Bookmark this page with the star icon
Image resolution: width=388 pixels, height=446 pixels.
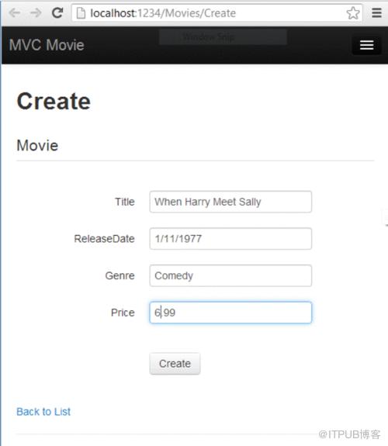[353, 13]
